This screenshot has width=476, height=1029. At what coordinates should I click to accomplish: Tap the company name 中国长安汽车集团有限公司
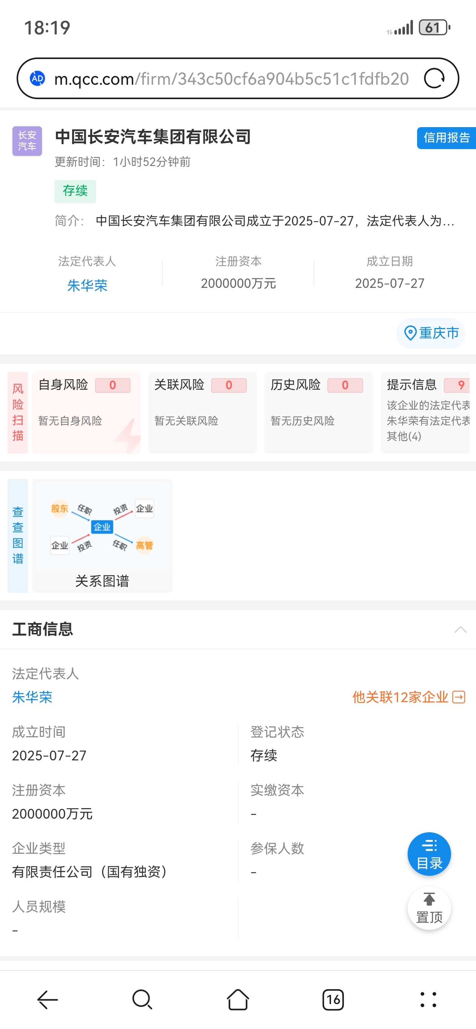tap(153, 137)
